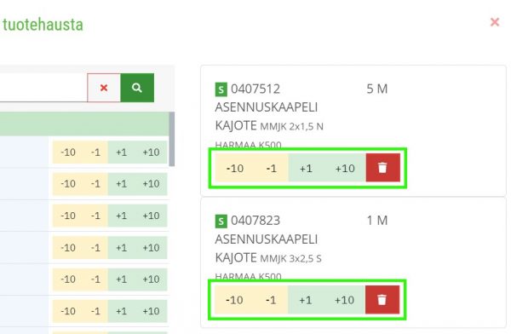Click the S badge of item 0407823
511x334 pixels.
(x=221, y=222)
